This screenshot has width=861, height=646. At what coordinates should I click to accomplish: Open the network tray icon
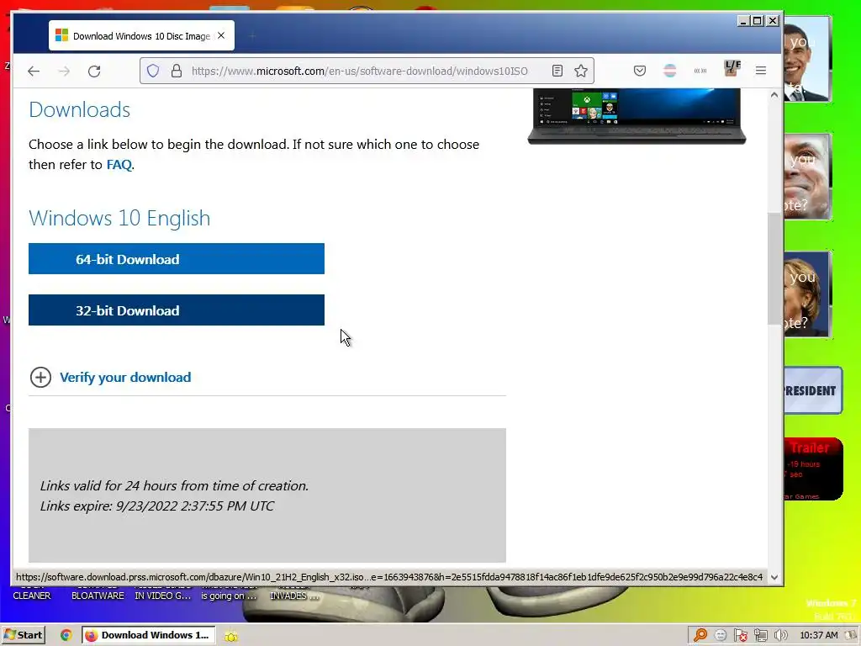click(x=760, y=636)
